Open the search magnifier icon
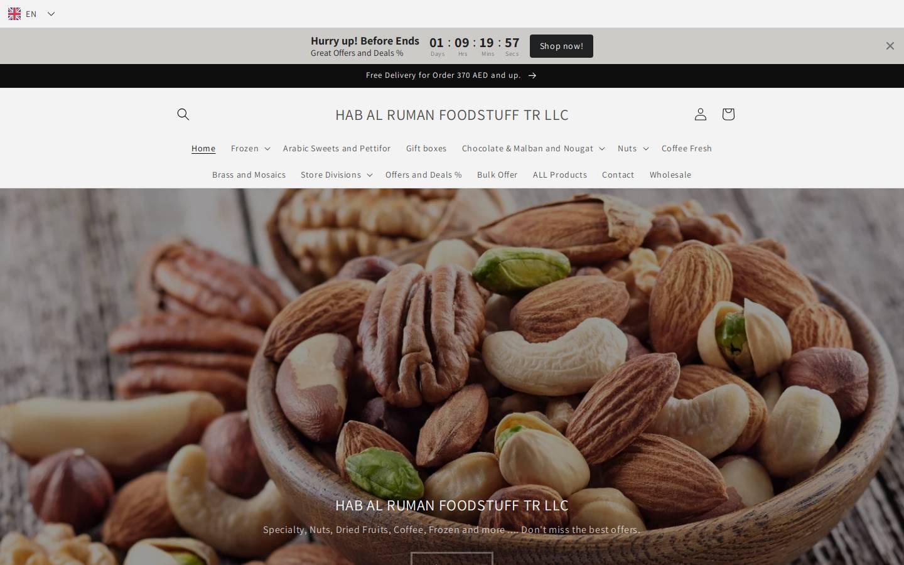This screenshot has height=565, width=904. (x=183, y=114)
